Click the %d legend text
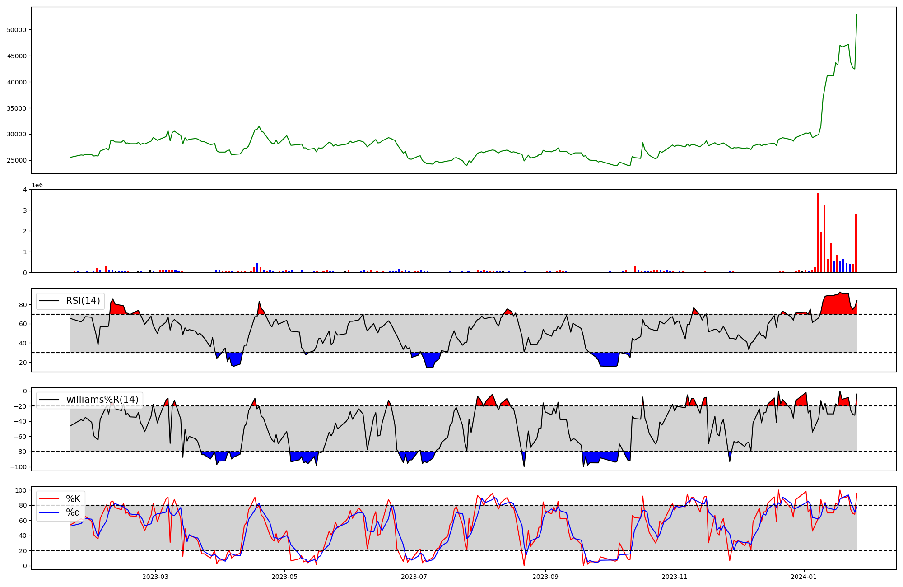The image size is (903, 587). (73, 512)
